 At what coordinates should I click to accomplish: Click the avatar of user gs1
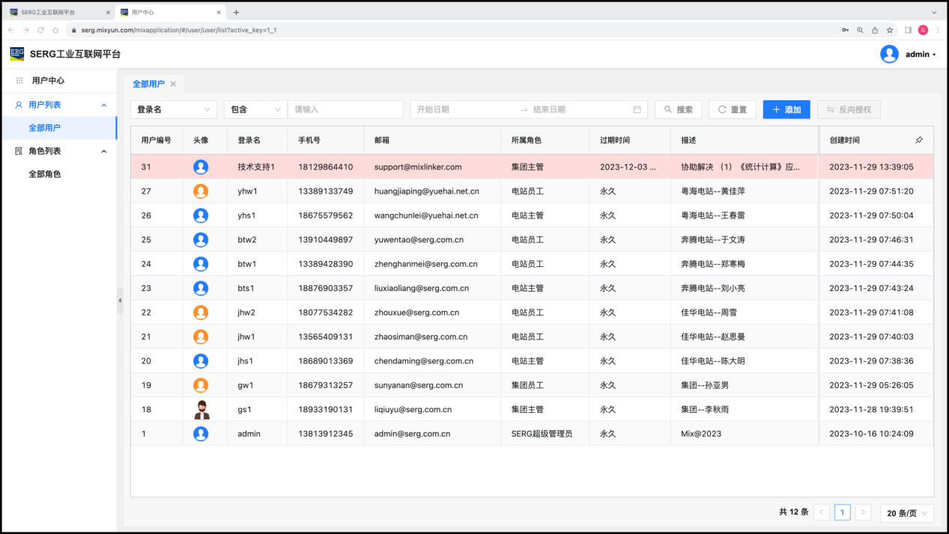tap(201, 409)
